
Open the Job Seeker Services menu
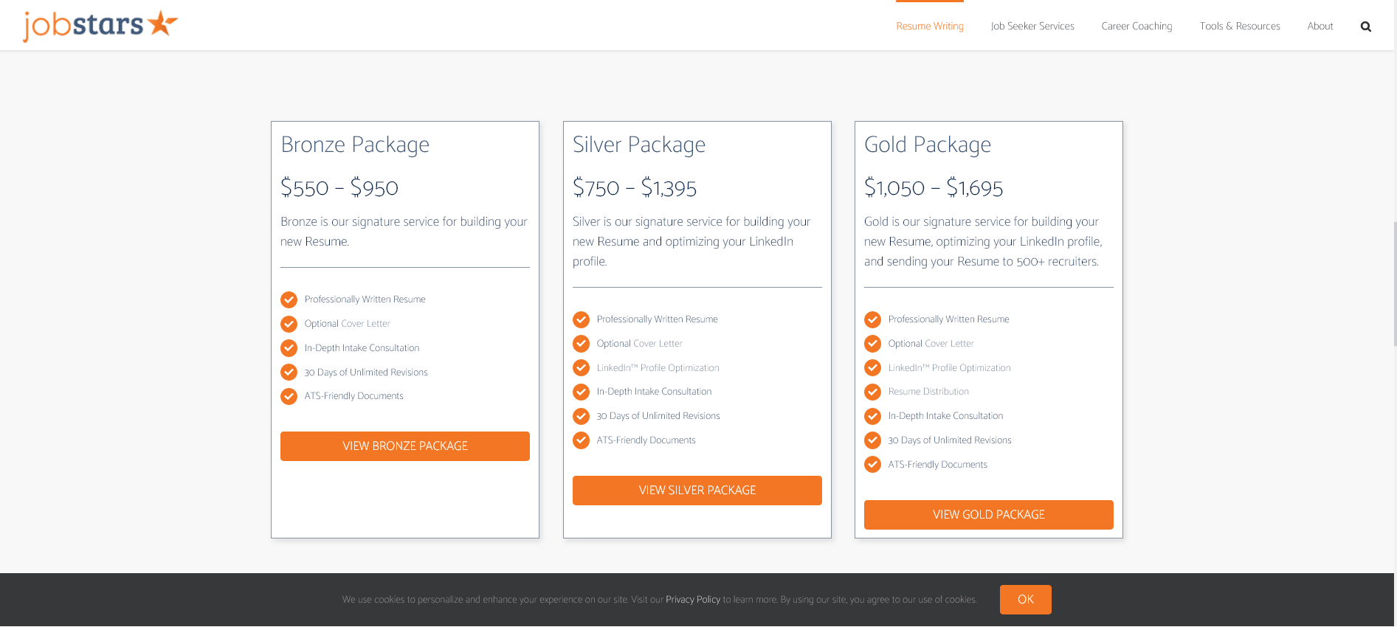coord(1032,26)
